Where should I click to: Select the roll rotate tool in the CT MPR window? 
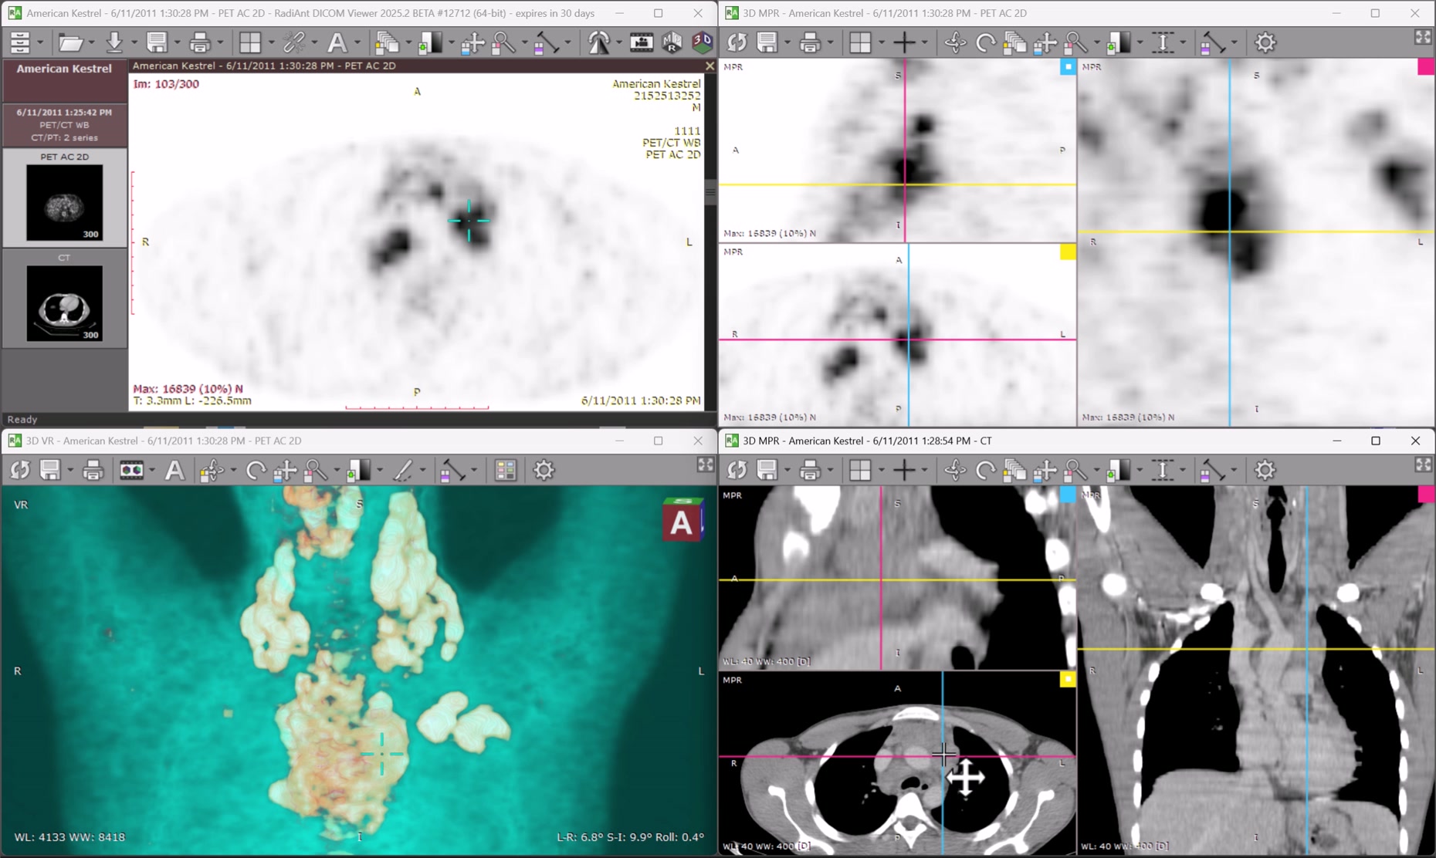tap(985, 470)
